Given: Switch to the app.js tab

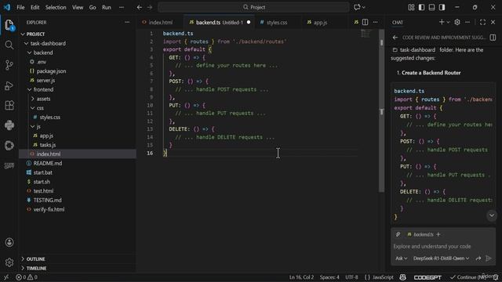Looking at the screenshot, I should point(320,22).
